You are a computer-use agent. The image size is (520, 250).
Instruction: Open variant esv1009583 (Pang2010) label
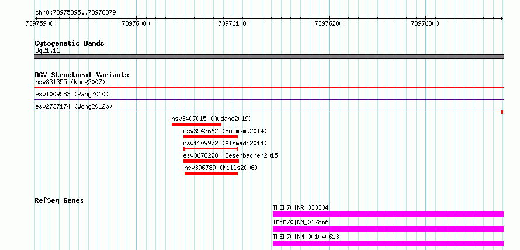pos(72,94)
